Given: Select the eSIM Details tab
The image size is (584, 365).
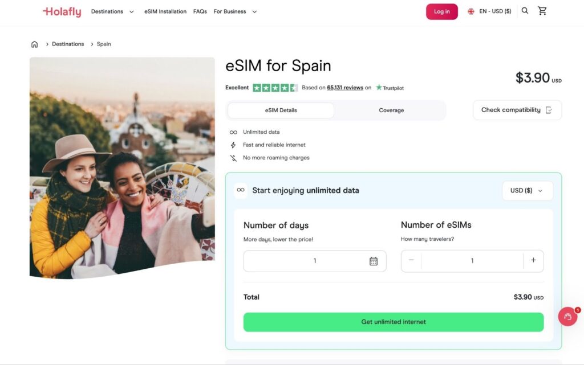Looking at the screenshot, I should pos(281,110).
